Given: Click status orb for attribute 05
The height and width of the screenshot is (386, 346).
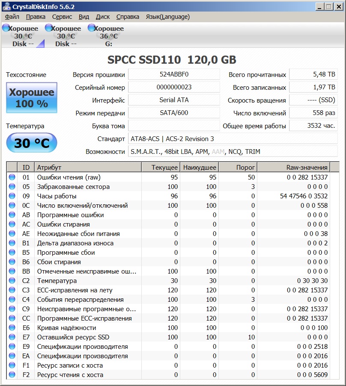Looking at the screenshot, I should pyautogui.click(x=12, y=187).
